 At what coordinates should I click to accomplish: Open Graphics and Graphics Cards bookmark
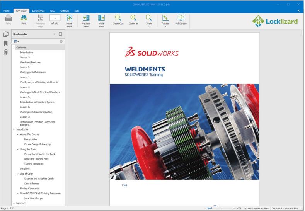click(39, 179)
